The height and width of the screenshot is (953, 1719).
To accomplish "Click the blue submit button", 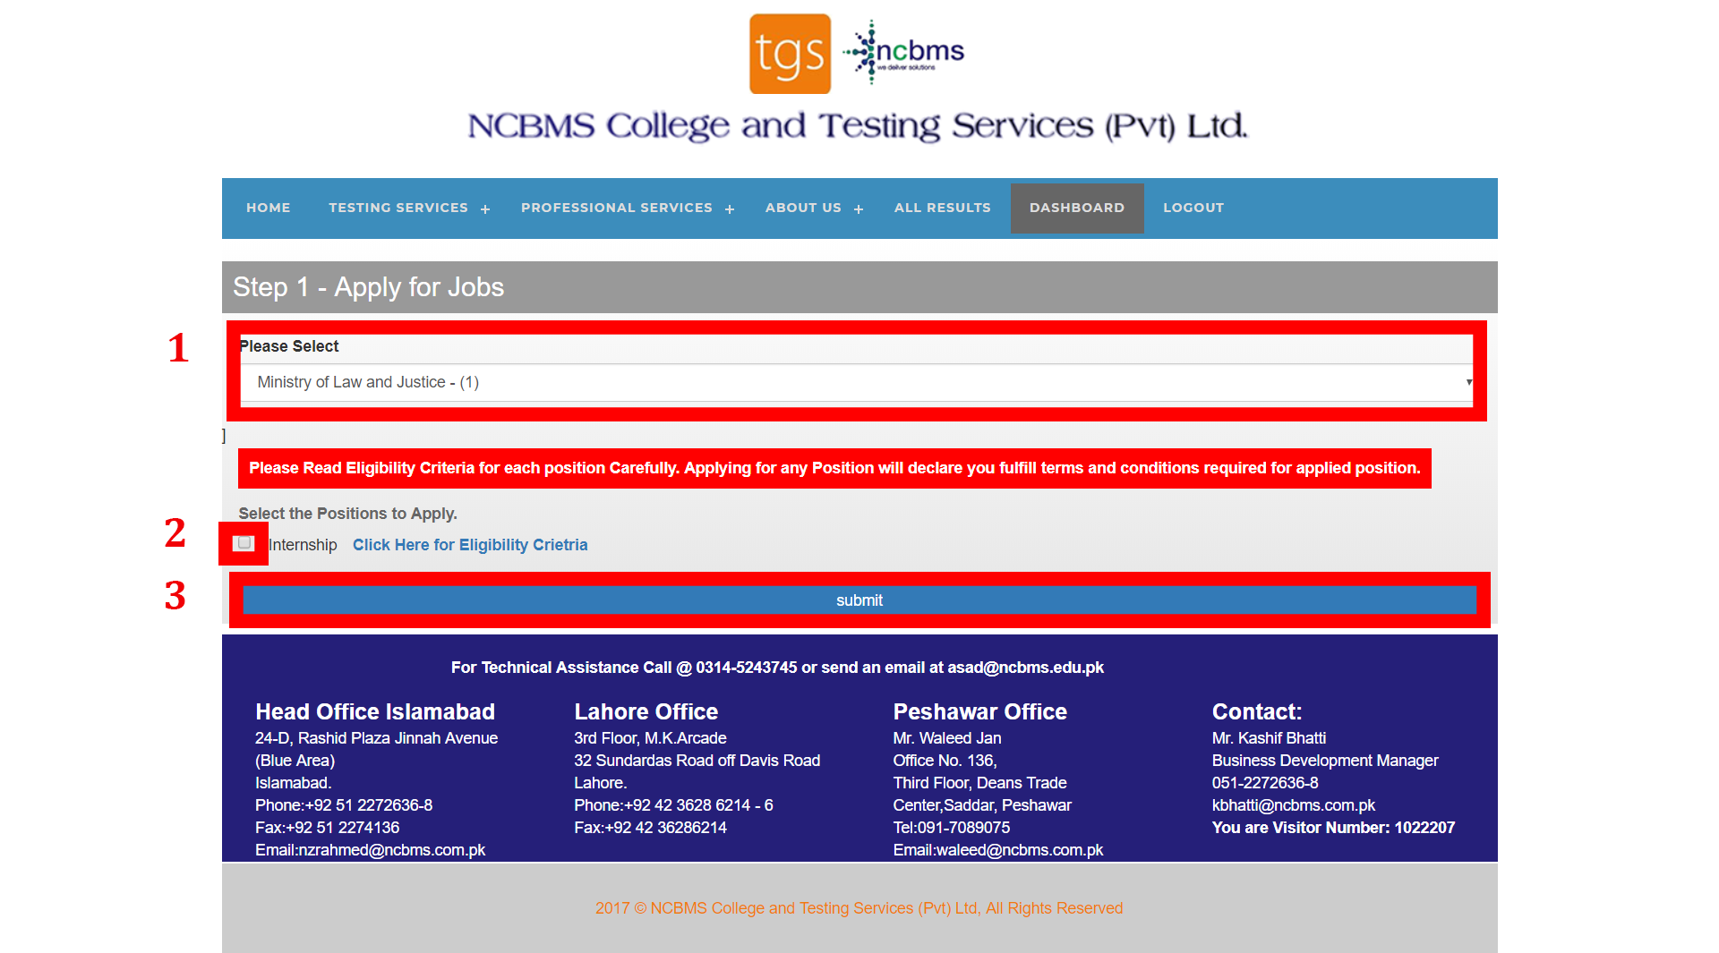I will tap(859, 600).
